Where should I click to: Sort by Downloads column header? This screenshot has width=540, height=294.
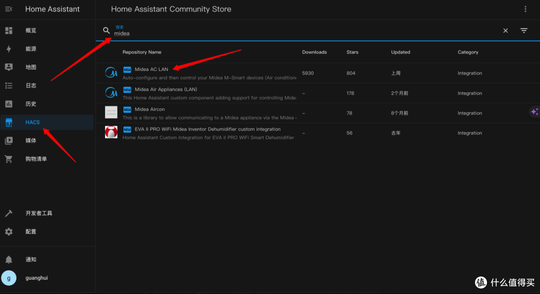click(x=314, y=52)
